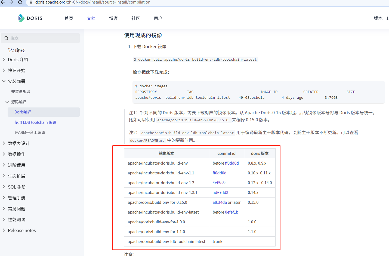The width and height of the screenshot is (389, 256).
Task: Open the 版本 version selector
Action: 381,18
